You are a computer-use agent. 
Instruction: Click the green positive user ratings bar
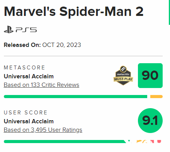point(65,142)
